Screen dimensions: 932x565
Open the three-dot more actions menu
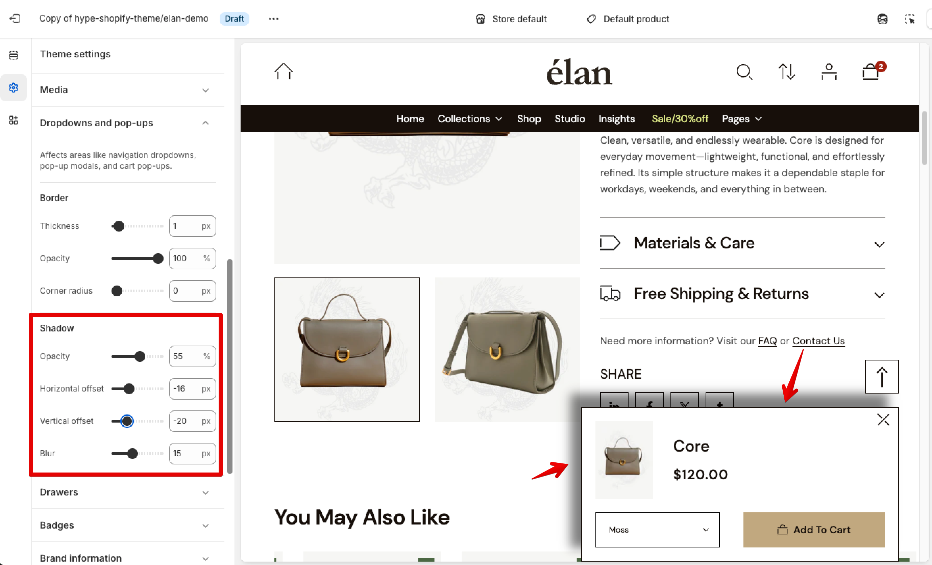(x=273, y=19)
